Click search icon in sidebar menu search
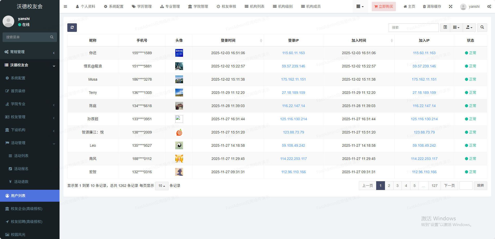Image resolution: width=495 pixels, height=239 pixels. (52, 37)
